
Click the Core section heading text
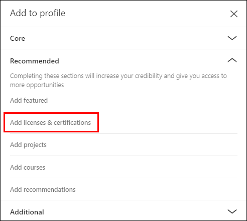click(x=18, y=38)
